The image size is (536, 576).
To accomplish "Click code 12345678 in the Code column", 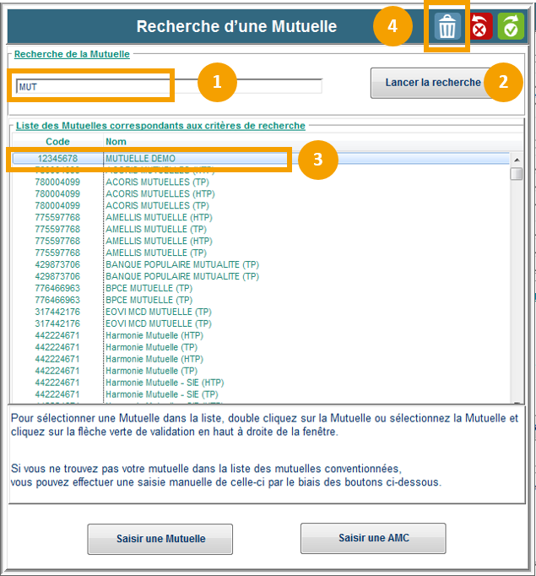I will (57, 158).
